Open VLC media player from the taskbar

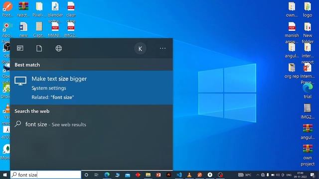(189, 175)
